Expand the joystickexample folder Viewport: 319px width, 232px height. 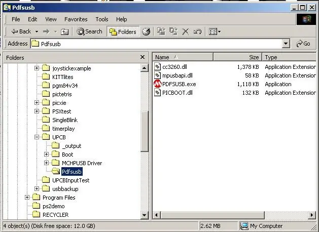37,68
